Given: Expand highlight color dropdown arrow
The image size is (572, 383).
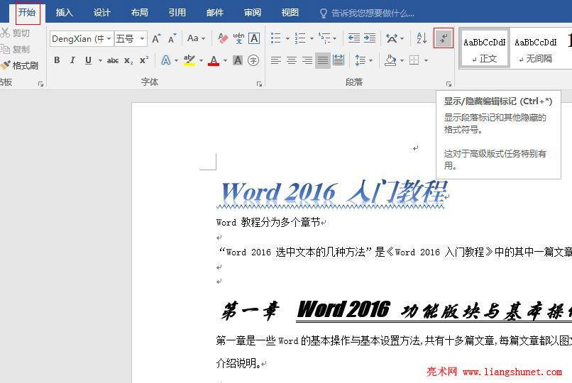Looking at the screenshot, I should point(201,60).
